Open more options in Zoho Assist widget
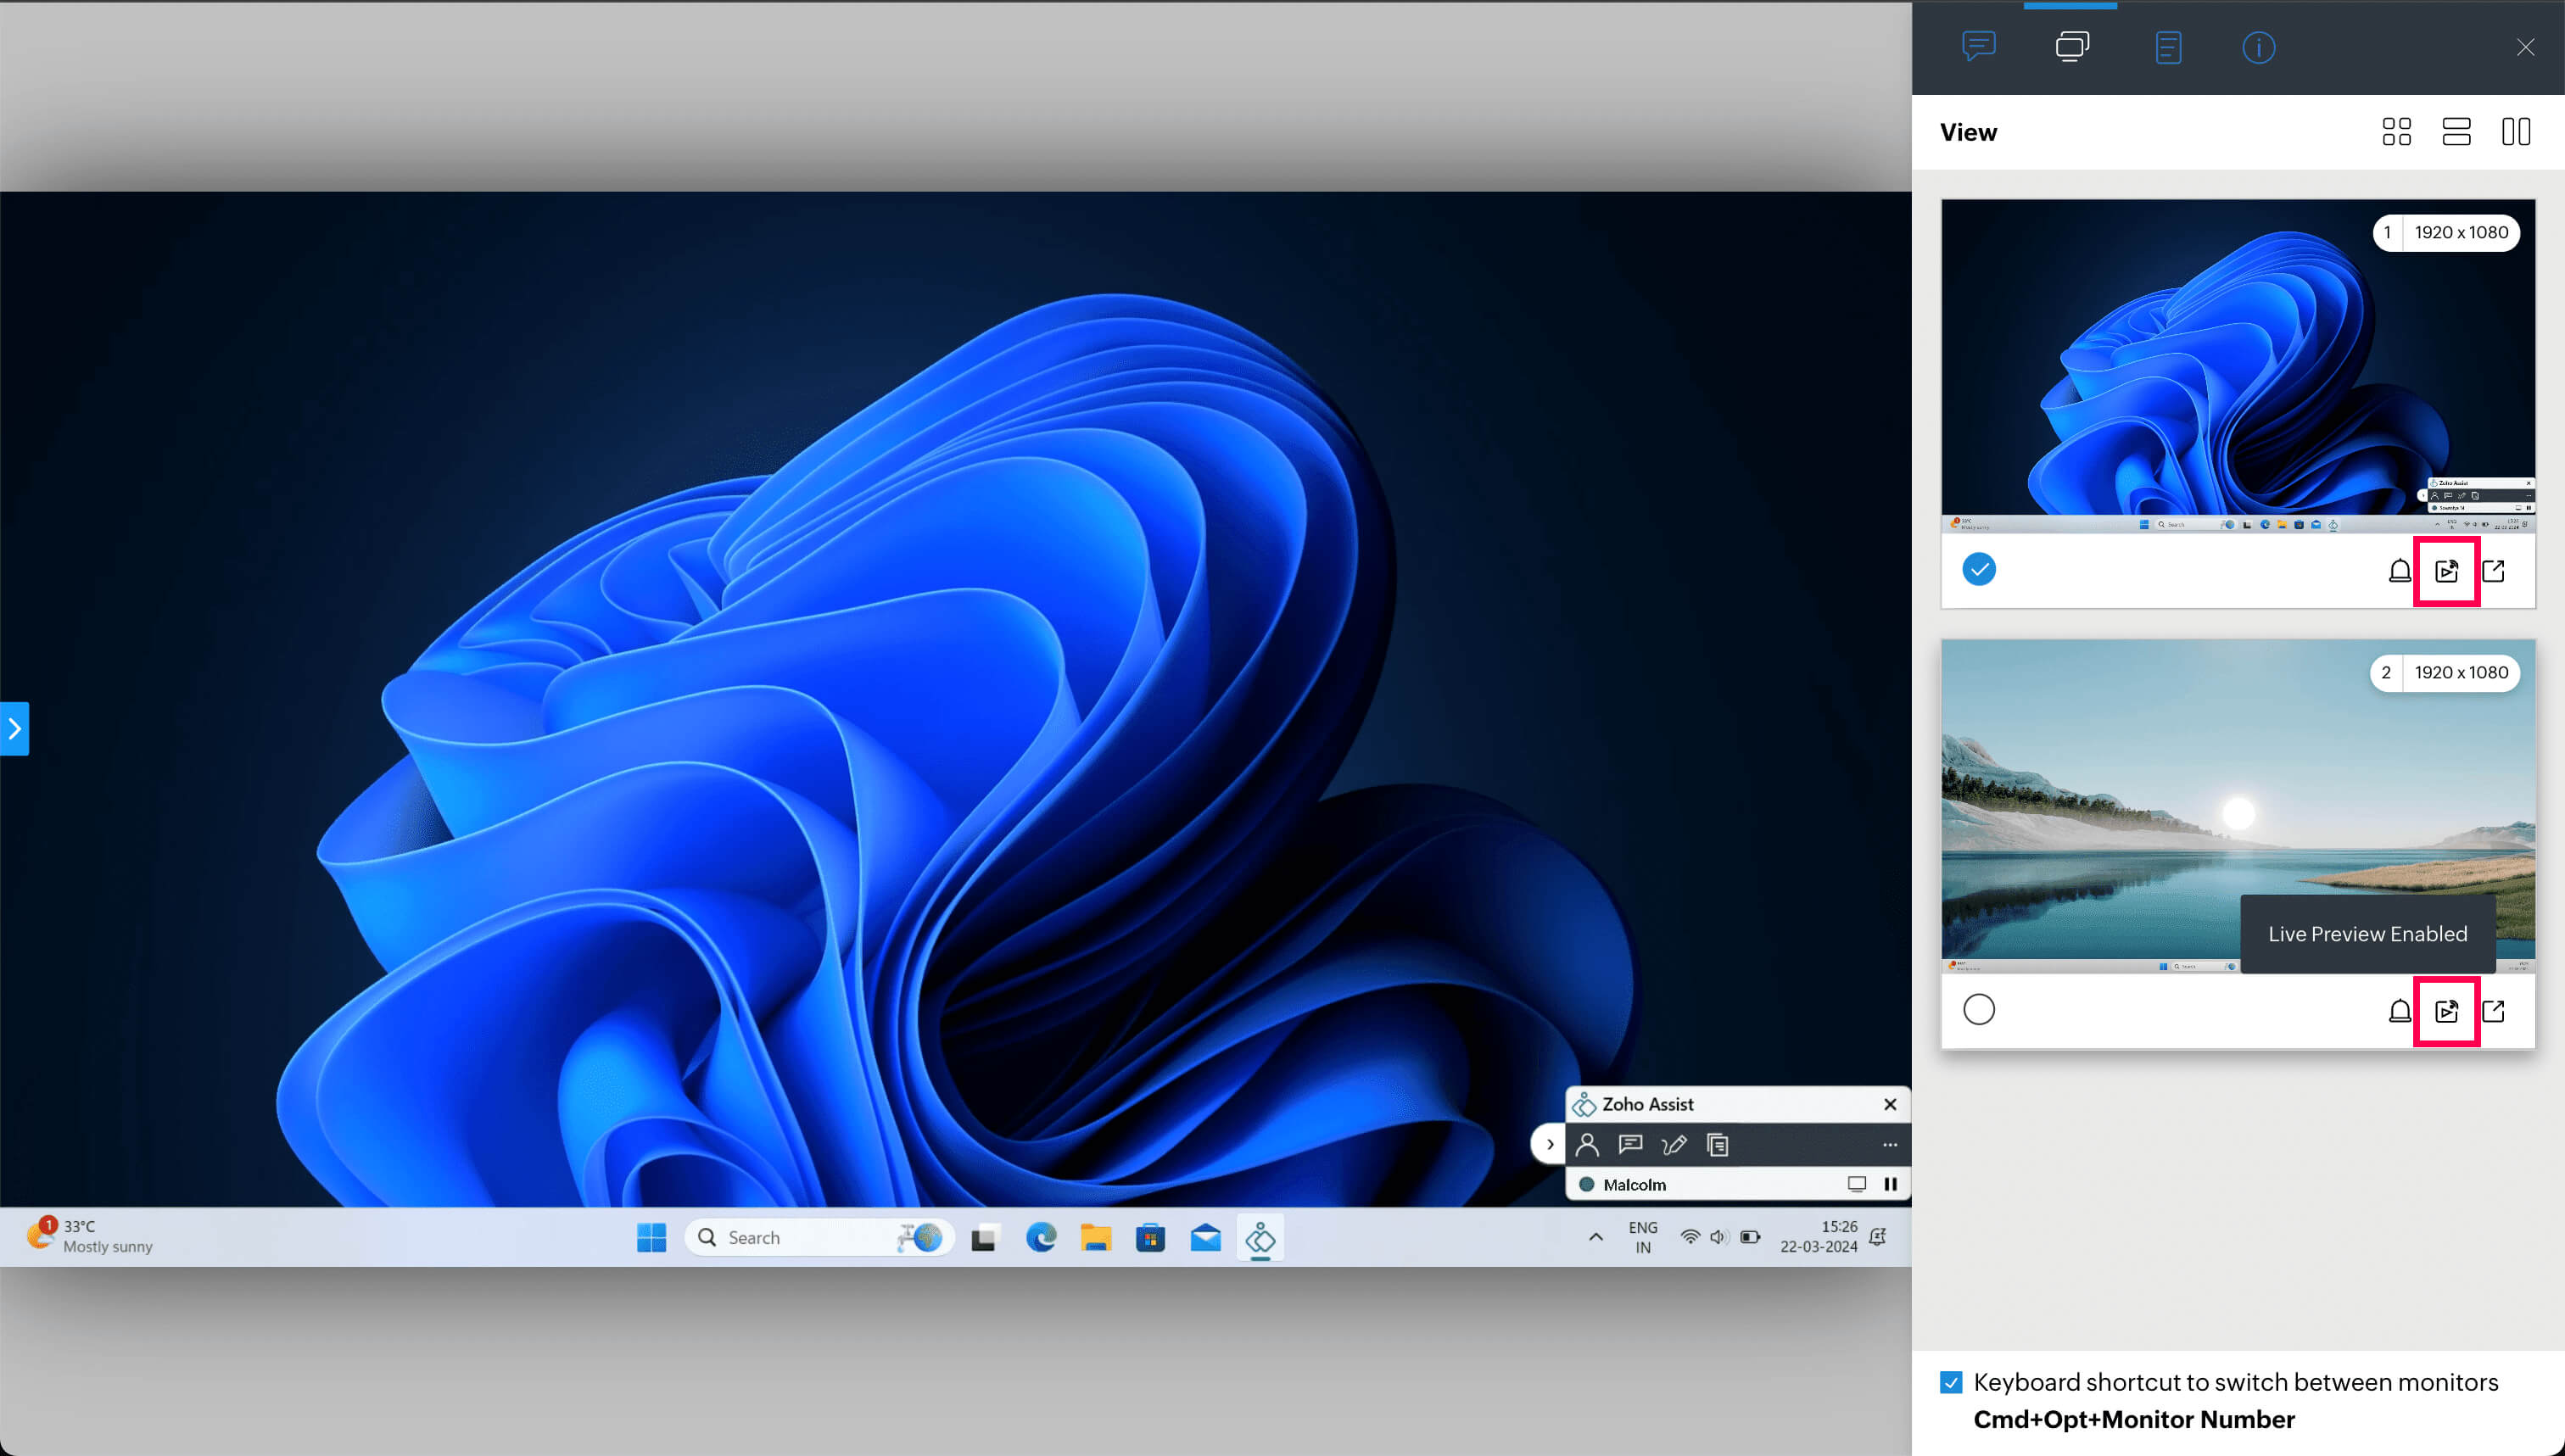 1889,1145
